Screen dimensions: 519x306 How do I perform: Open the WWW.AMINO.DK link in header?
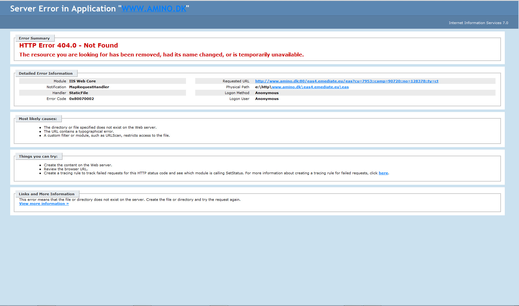154,9
